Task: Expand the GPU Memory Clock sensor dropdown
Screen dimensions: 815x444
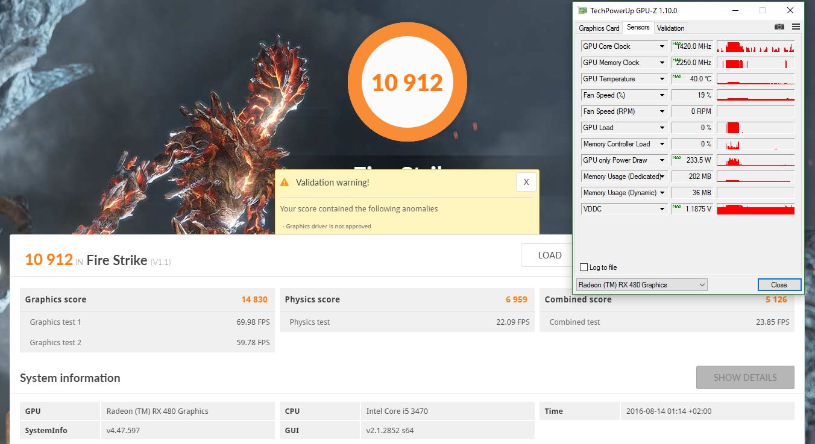Action: (x=662, y=63)
